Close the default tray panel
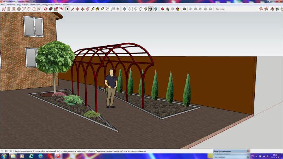Image resolution: width=283 pixels, height=159 pixels. pos(248,151)
